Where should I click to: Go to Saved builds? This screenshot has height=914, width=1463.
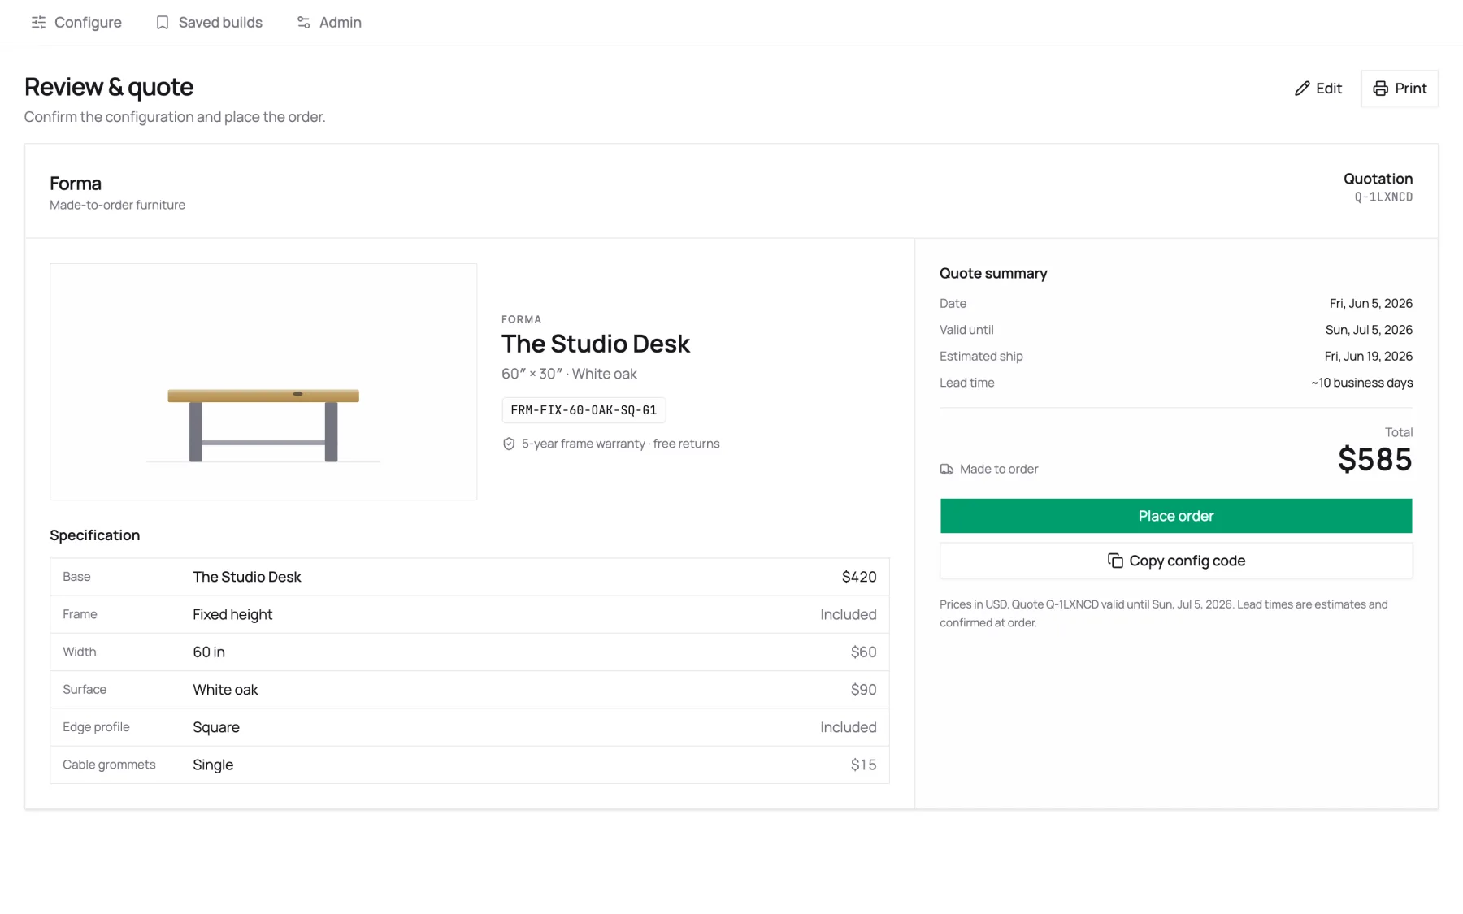[x=209, y=23]
